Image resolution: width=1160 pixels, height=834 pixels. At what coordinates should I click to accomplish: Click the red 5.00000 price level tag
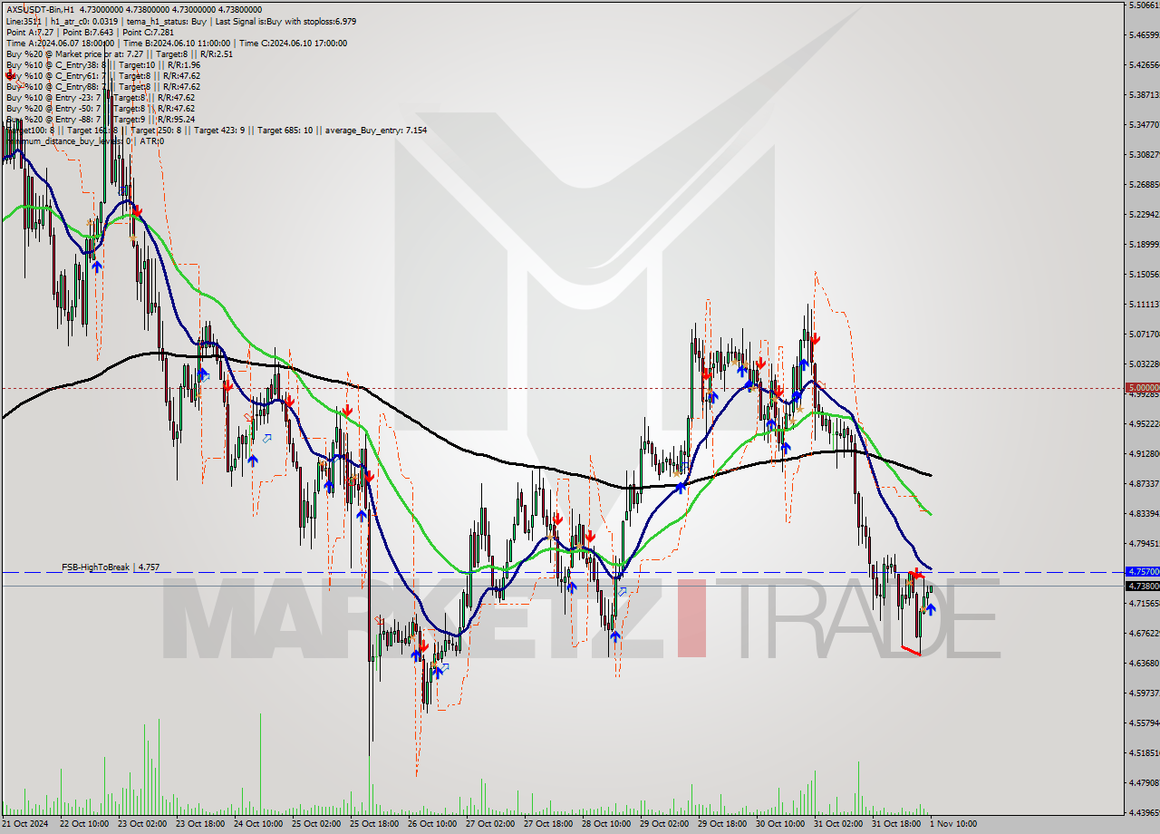(1141, 388)
